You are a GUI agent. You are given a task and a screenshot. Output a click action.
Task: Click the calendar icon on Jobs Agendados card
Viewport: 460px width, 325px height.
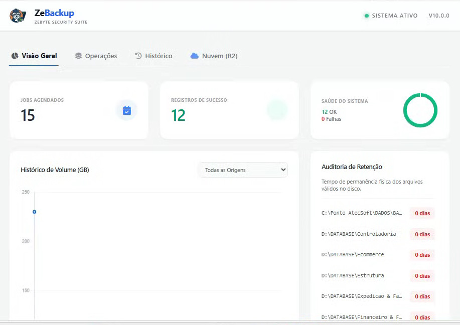(127, 110)
